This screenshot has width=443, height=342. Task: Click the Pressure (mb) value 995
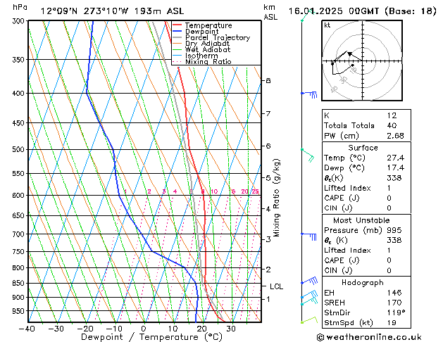394,230
